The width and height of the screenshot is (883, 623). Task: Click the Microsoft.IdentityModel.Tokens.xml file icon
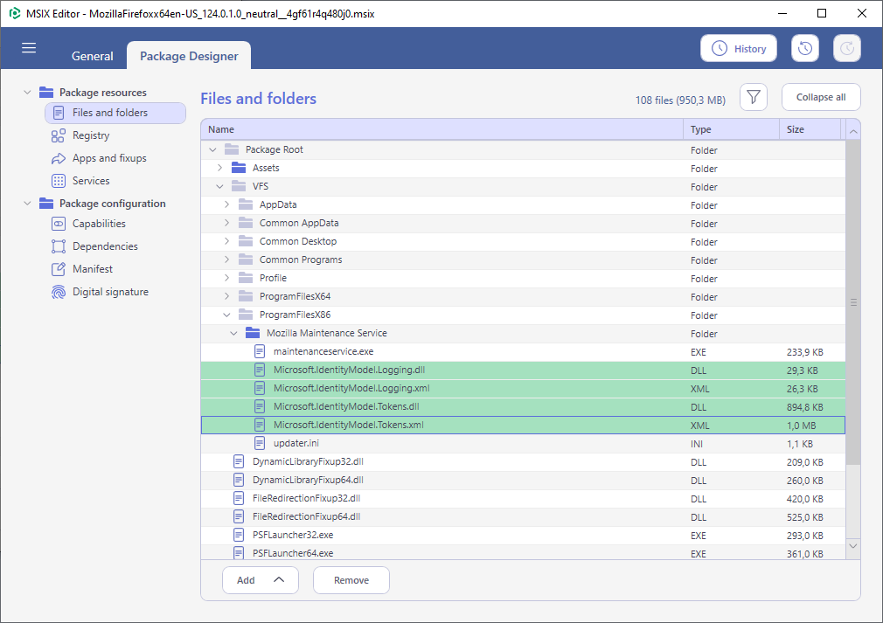tap(260, 425)
